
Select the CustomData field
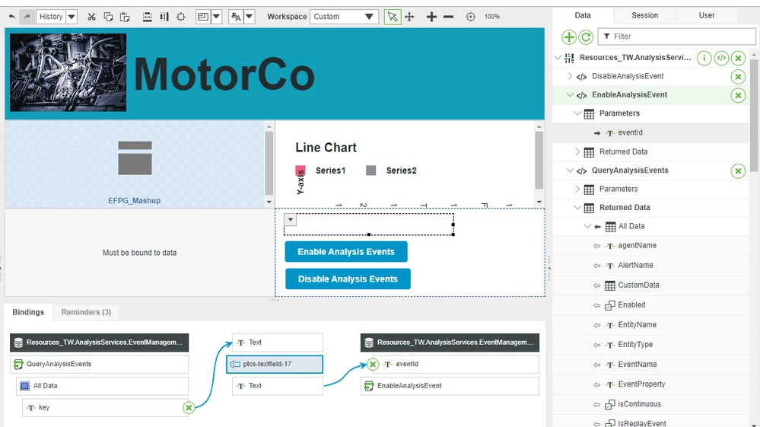click(651, 285)
